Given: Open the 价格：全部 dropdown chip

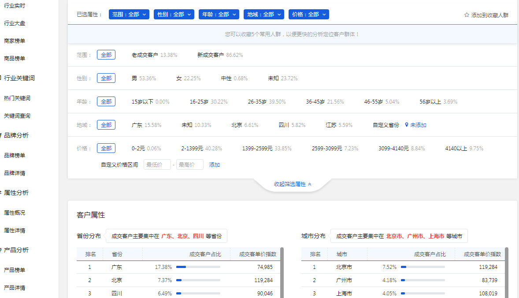Looking at the screenshot, I should tap(309, 15).
